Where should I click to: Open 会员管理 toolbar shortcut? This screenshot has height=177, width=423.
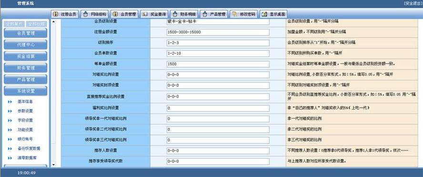click(x=124, y=14)
